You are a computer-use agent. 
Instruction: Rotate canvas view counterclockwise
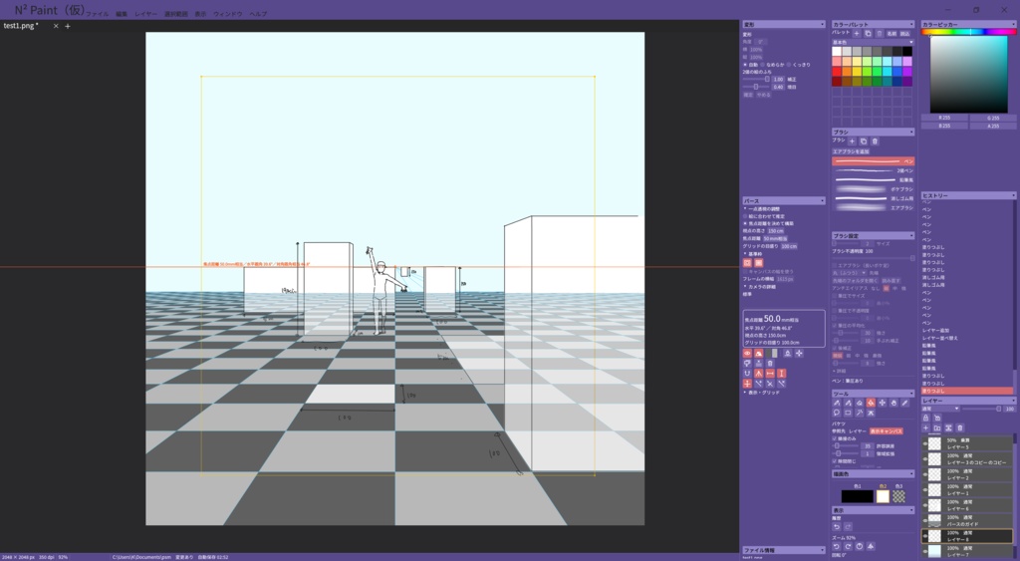(x=837, y=546)
